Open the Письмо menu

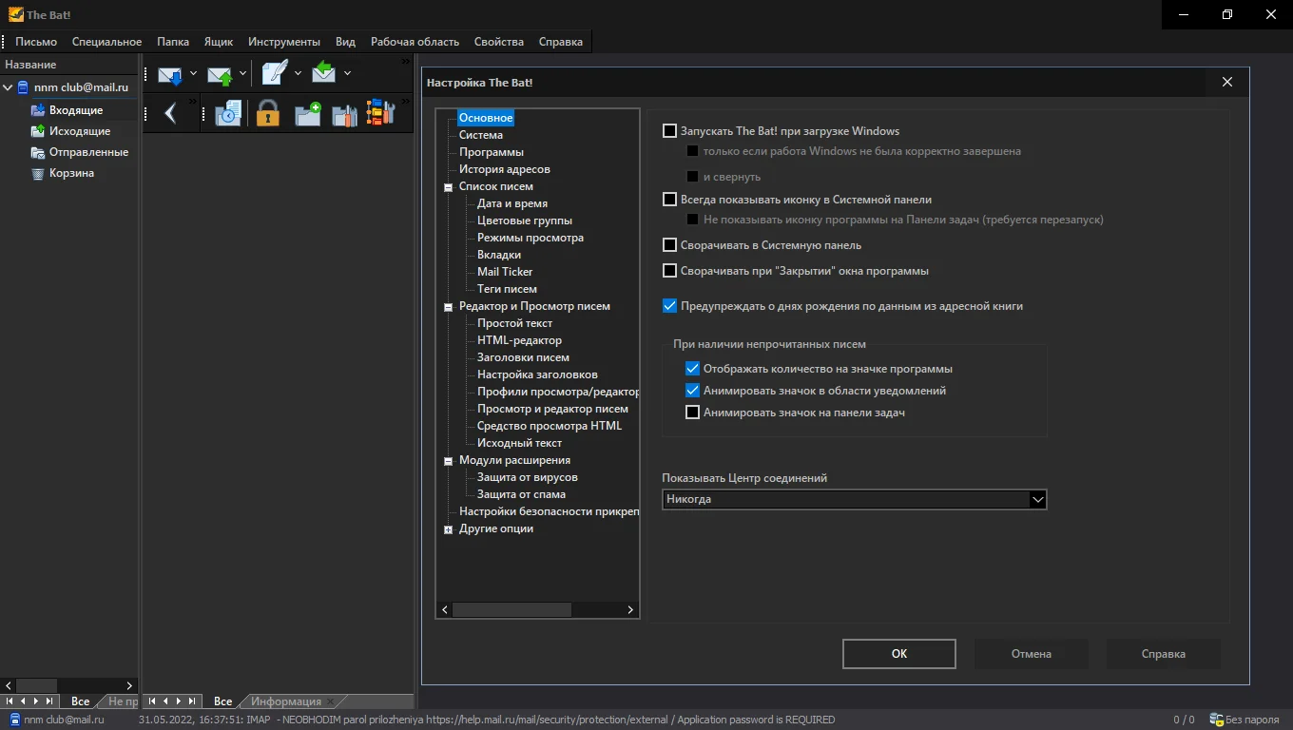[36, 42]
